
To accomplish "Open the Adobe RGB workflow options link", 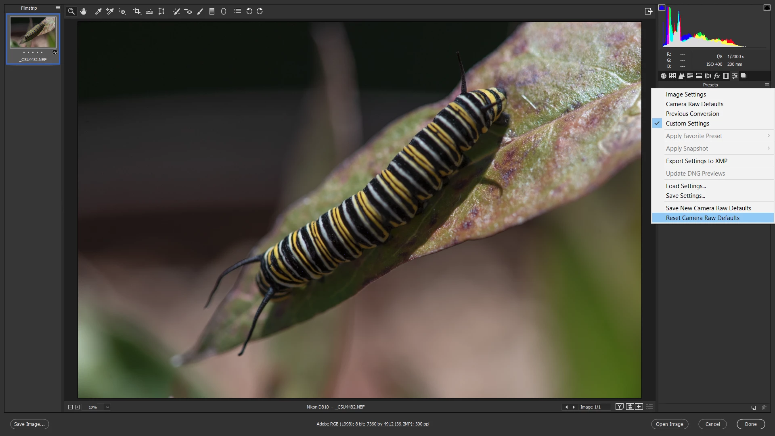I will pyautogui.click(x=373, y=424).
